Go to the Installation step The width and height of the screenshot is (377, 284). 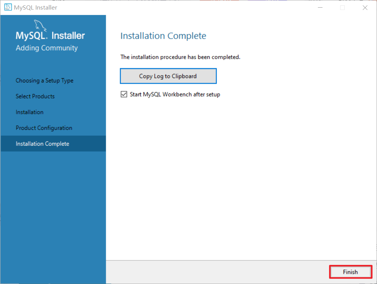(30, 112)
